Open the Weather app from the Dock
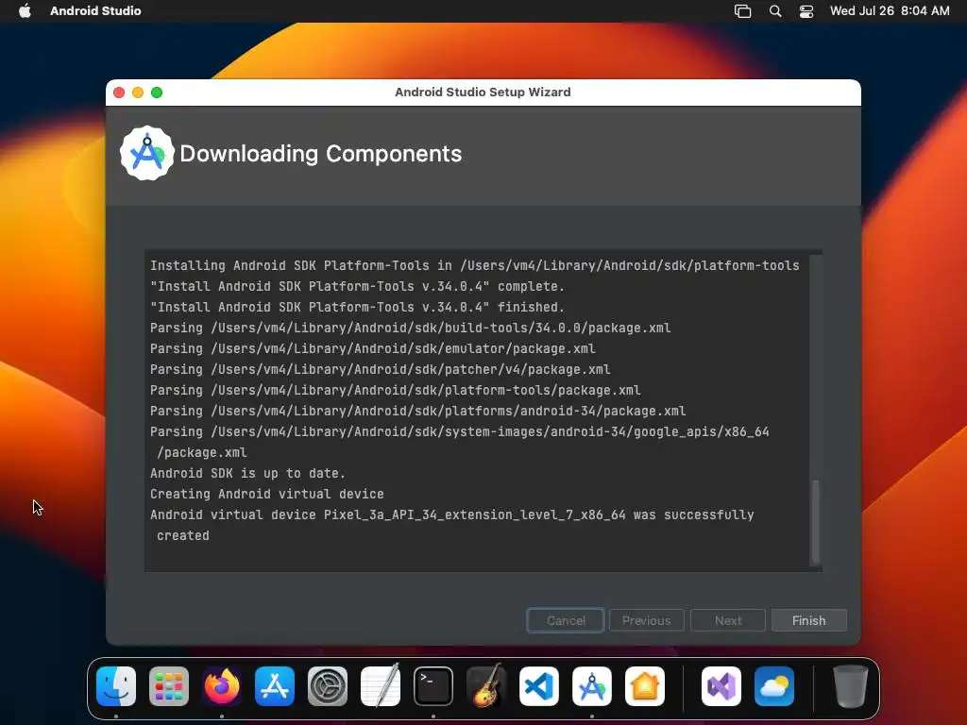This screenshot has height=725, width=967. [x=774, y=686]
